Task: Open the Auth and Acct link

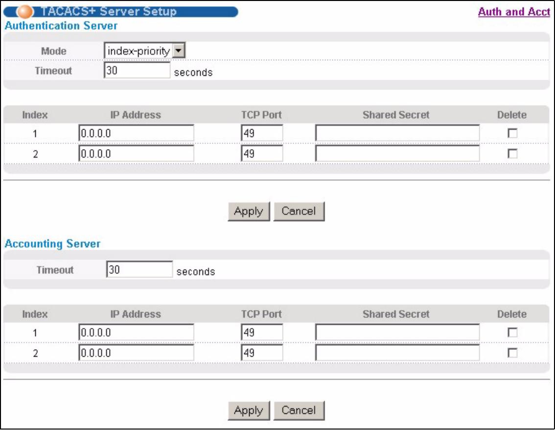Action: [514, 12]
